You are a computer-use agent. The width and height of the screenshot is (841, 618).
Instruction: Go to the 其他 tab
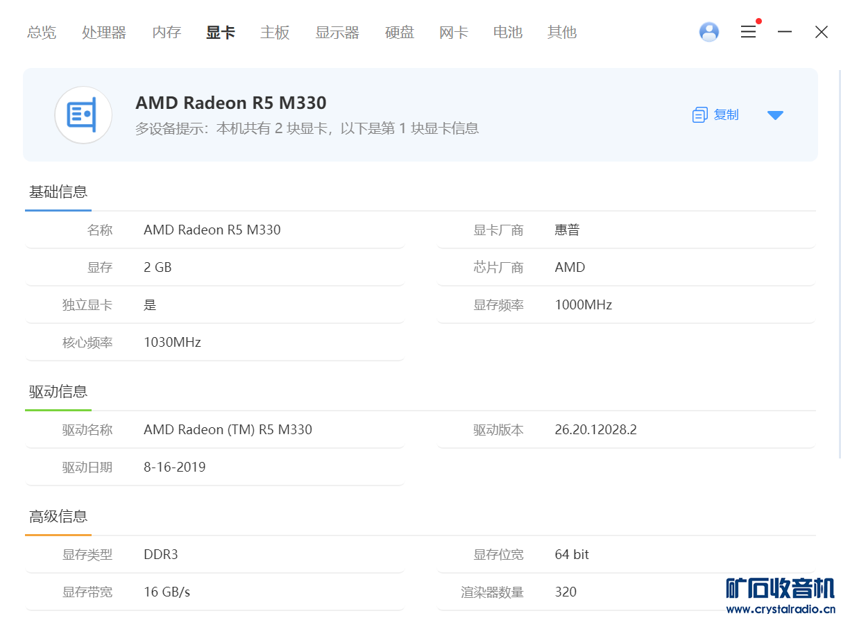click(562, 33)
